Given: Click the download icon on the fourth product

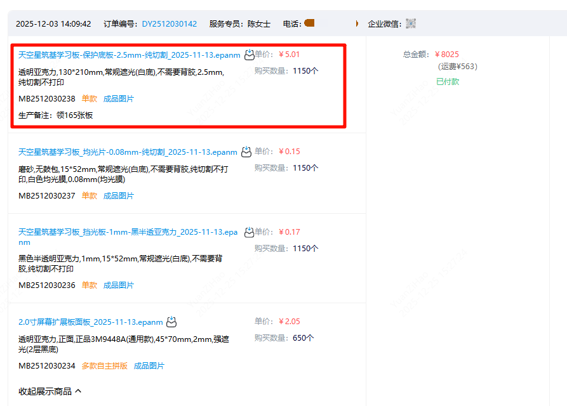Looking at the screenshot, I should click(171, 322).
